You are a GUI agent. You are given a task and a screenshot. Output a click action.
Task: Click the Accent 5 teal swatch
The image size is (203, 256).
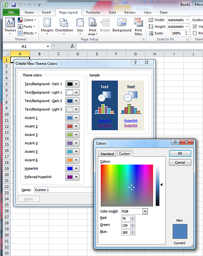click(70, 152)
